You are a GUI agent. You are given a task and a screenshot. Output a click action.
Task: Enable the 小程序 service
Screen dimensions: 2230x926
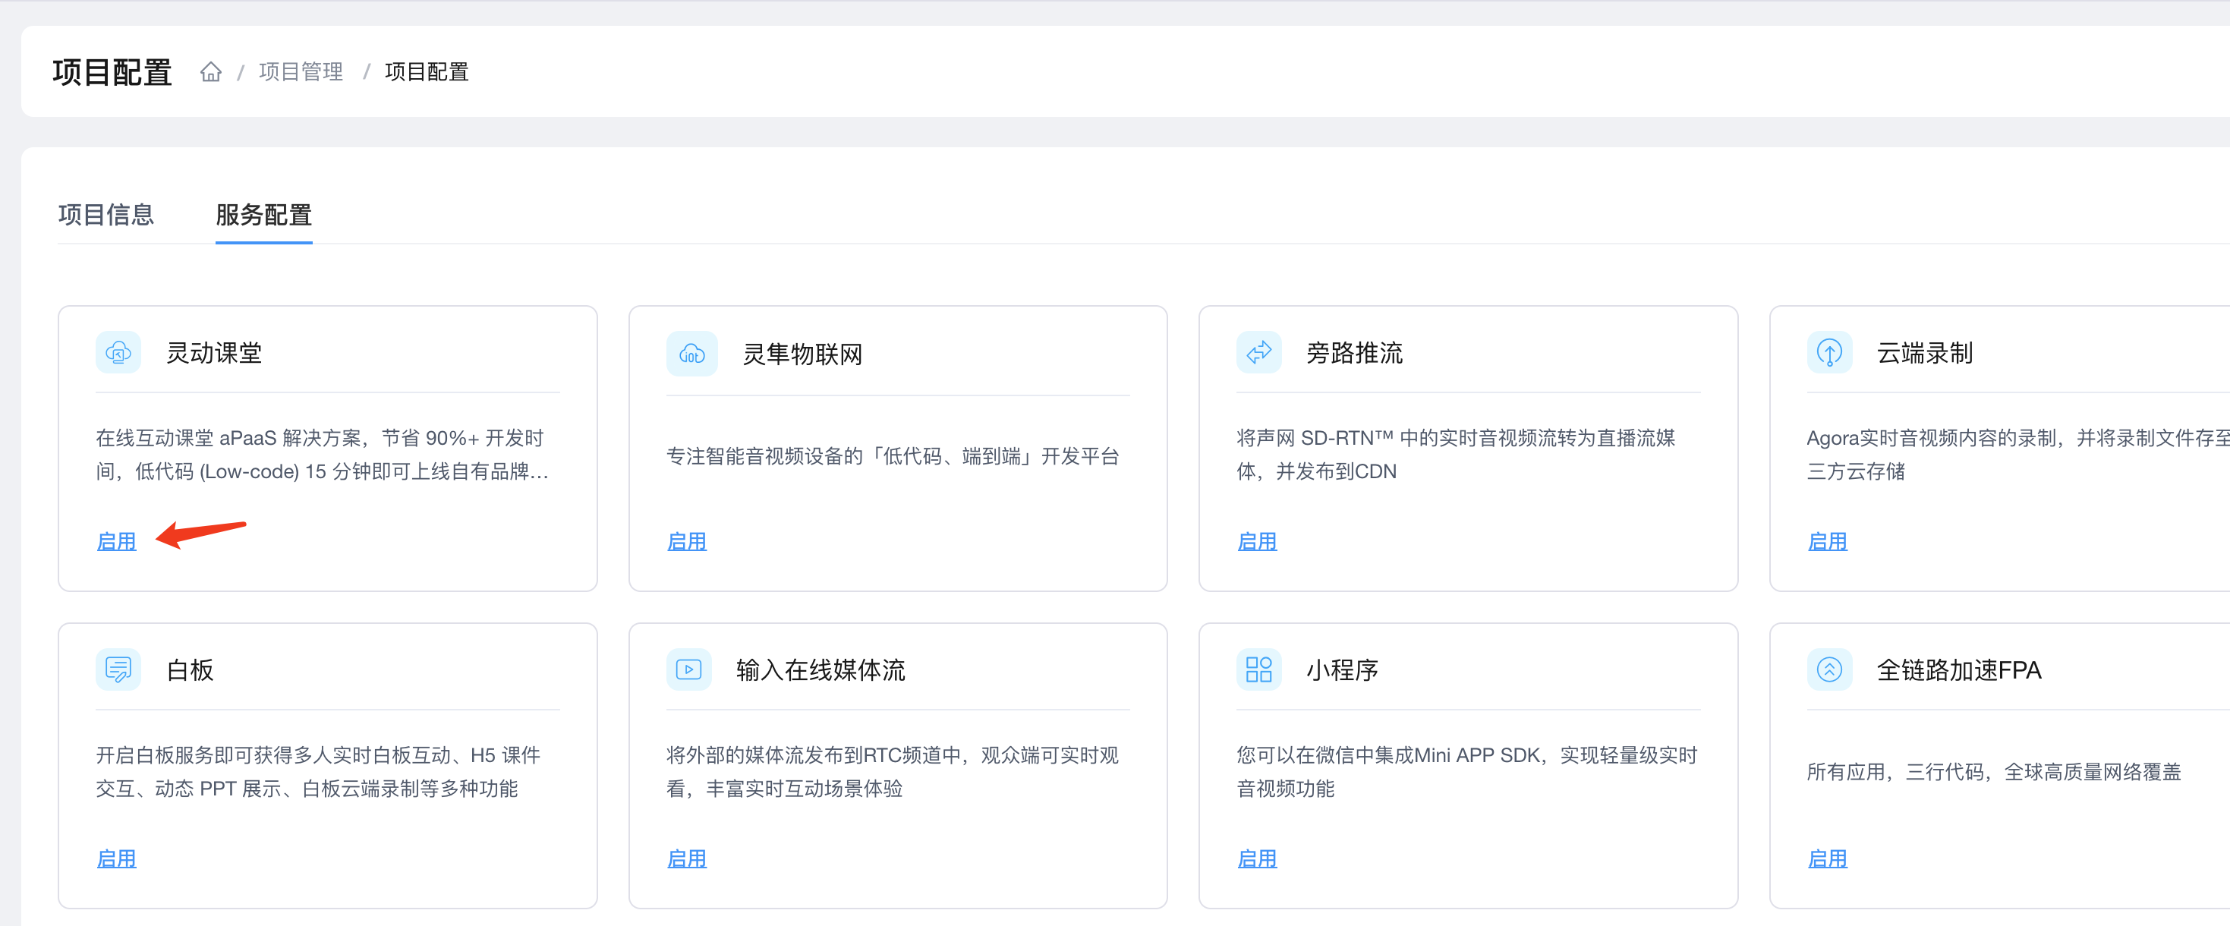(x=1257, y=858)
